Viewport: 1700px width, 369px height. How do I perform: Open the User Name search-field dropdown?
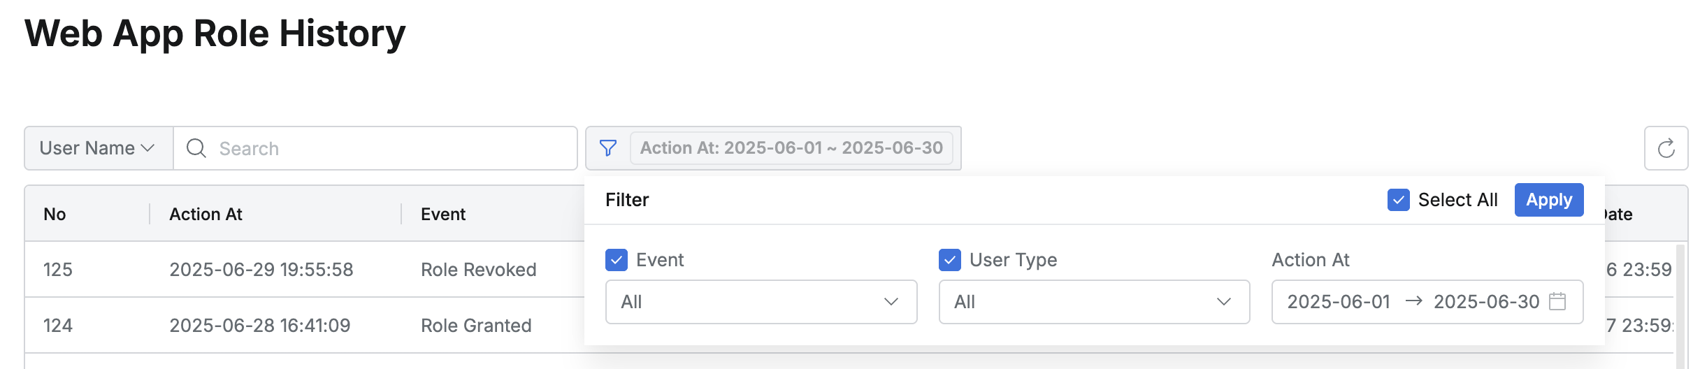[x=98, y=148]
